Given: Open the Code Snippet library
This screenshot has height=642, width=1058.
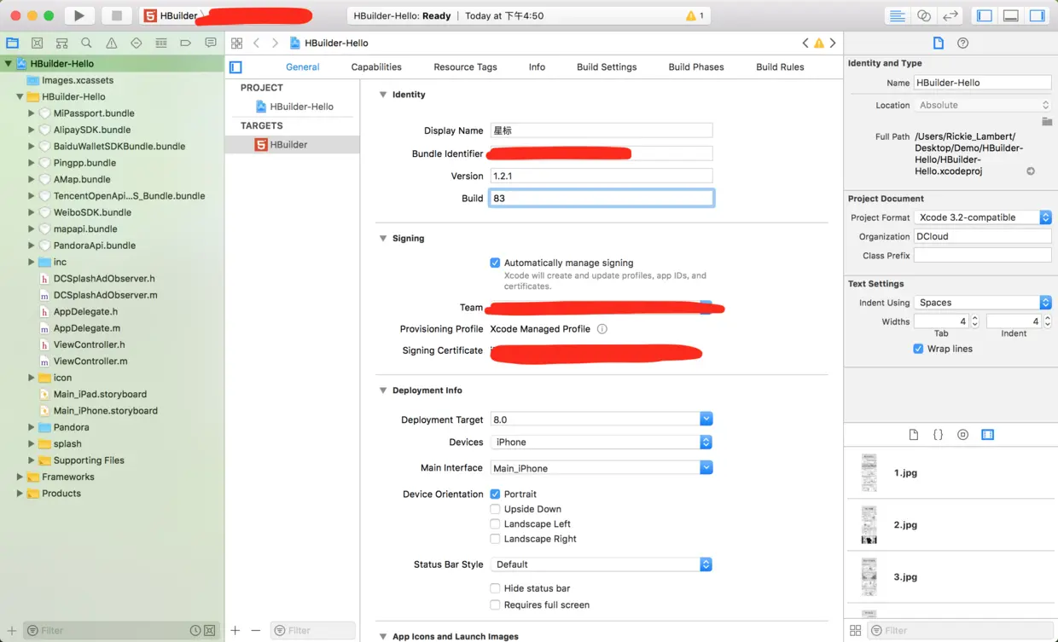Looking at the screenshot, I should [x=938, y=435].
